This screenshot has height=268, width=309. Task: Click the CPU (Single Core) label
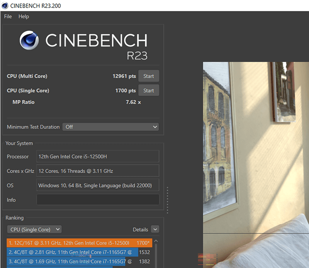(28, 90)
